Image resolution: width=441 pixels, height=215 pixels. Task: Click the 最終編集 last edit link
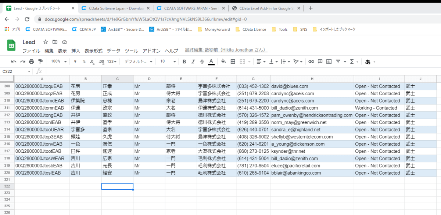click(x=226, y=50)
